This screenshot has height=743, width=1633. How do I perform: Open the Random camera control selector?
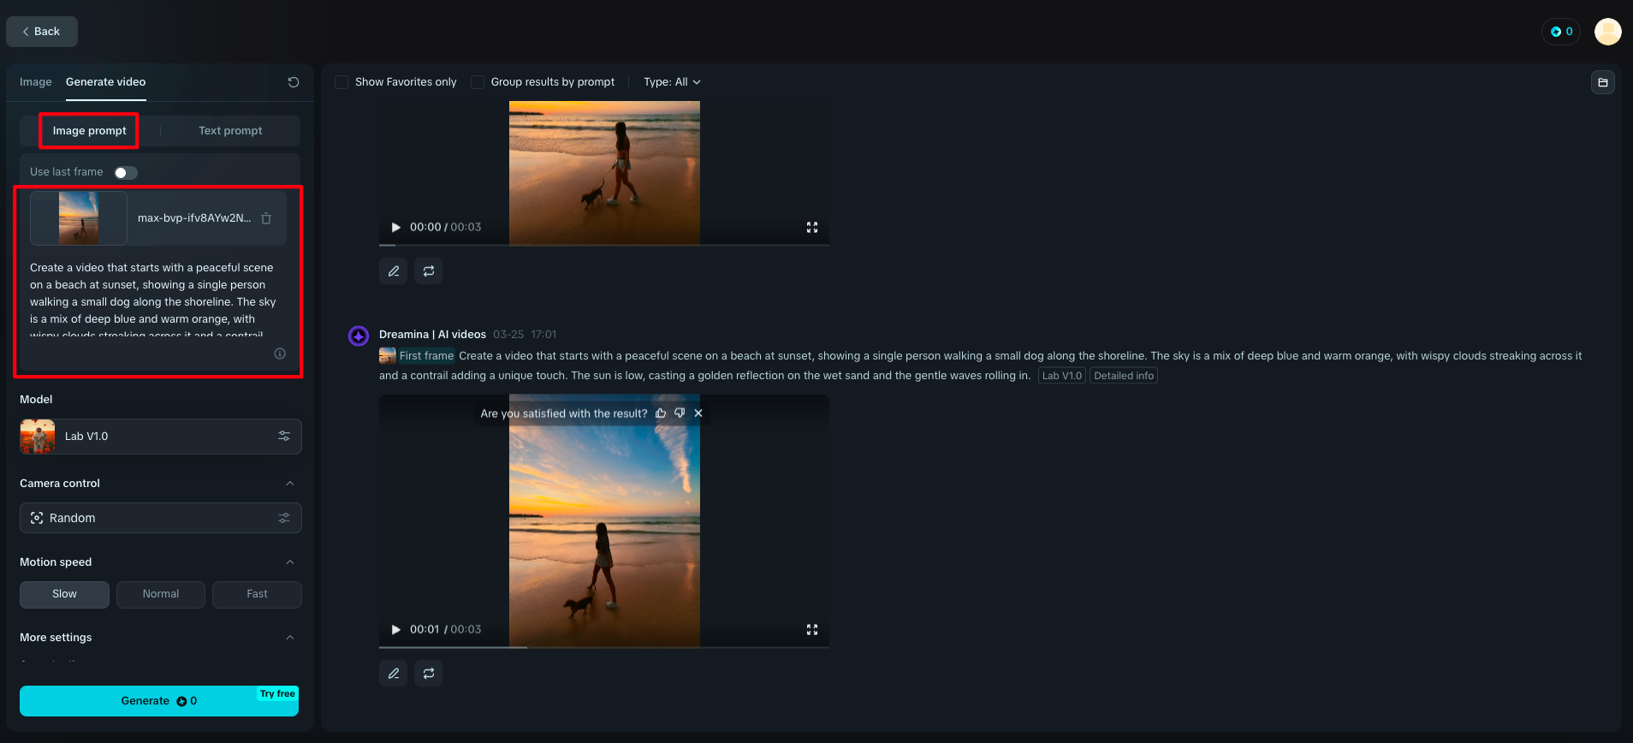point(161,518)
